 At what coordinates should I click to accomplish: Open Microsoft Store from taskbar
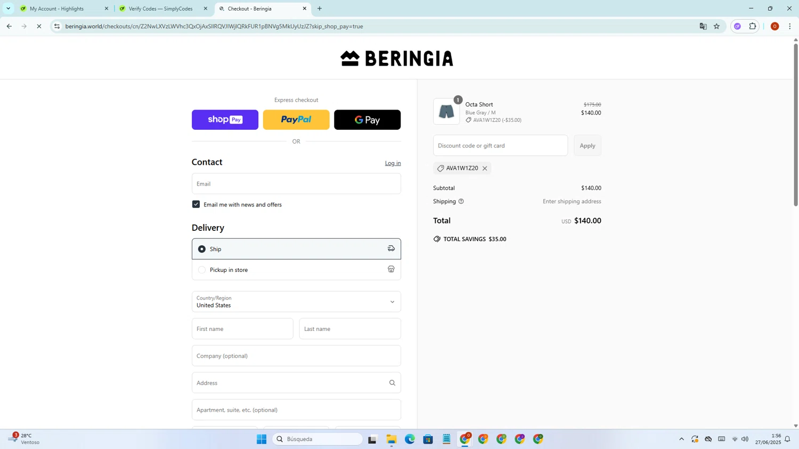pyautogui.click(x=428, y=439)
